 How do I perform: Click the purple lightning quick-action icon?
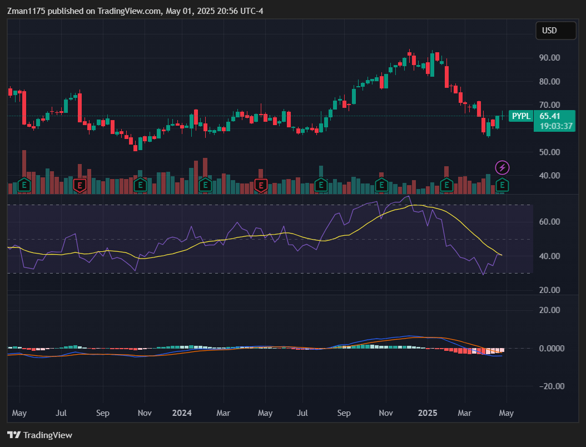point(501,167)
